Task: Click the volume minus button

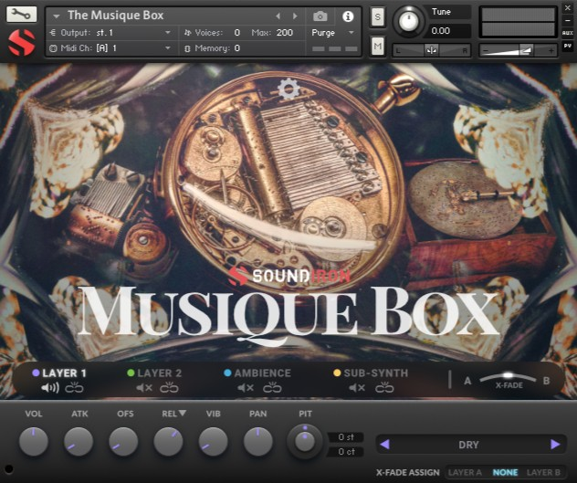Action: (x=486, y=50)
